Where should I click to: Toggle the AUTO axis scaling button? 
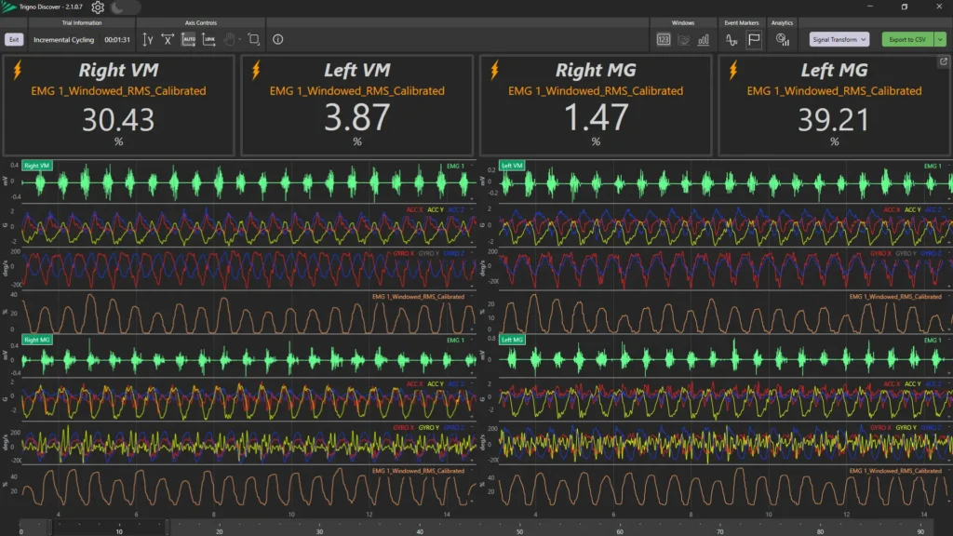[x=189, y=39]
